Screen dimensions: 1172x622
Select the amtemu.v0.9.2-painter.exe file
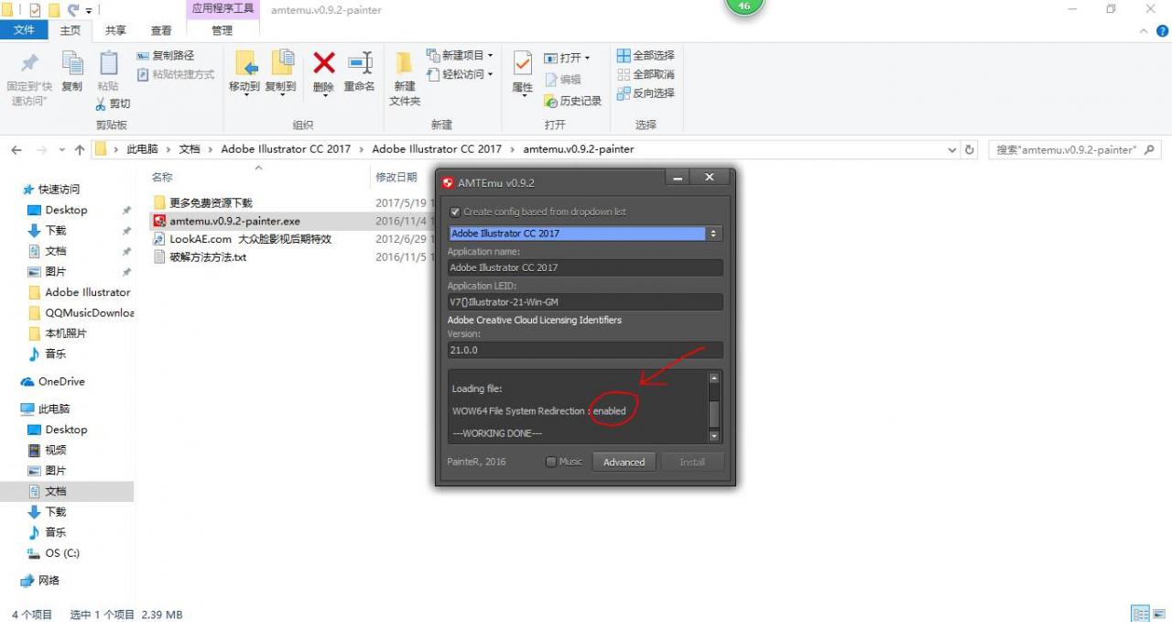(x=234, y=221)
